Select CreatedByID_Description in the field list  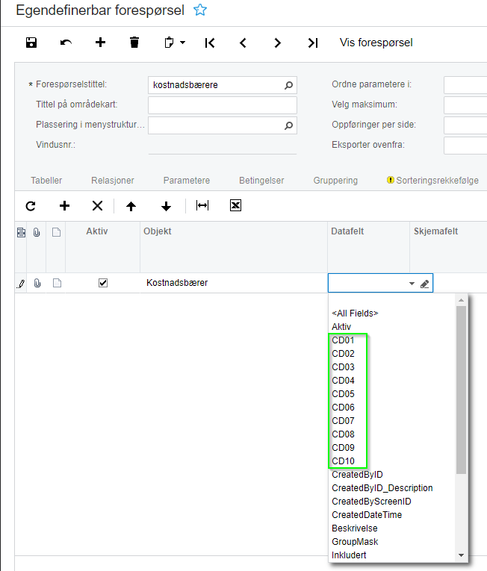[x=382, y=488]
